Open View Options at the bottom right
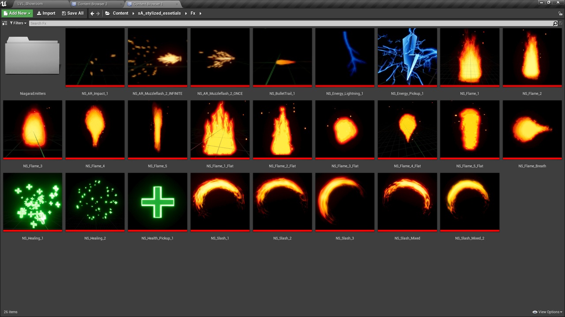The width and height of the screenshot is (565, 317). 547,312
